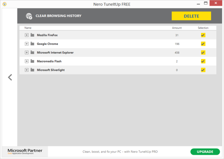Select the Macromedia Flash row label
Image resolution: width=224 pixels, height=159 pixels.
49,61
